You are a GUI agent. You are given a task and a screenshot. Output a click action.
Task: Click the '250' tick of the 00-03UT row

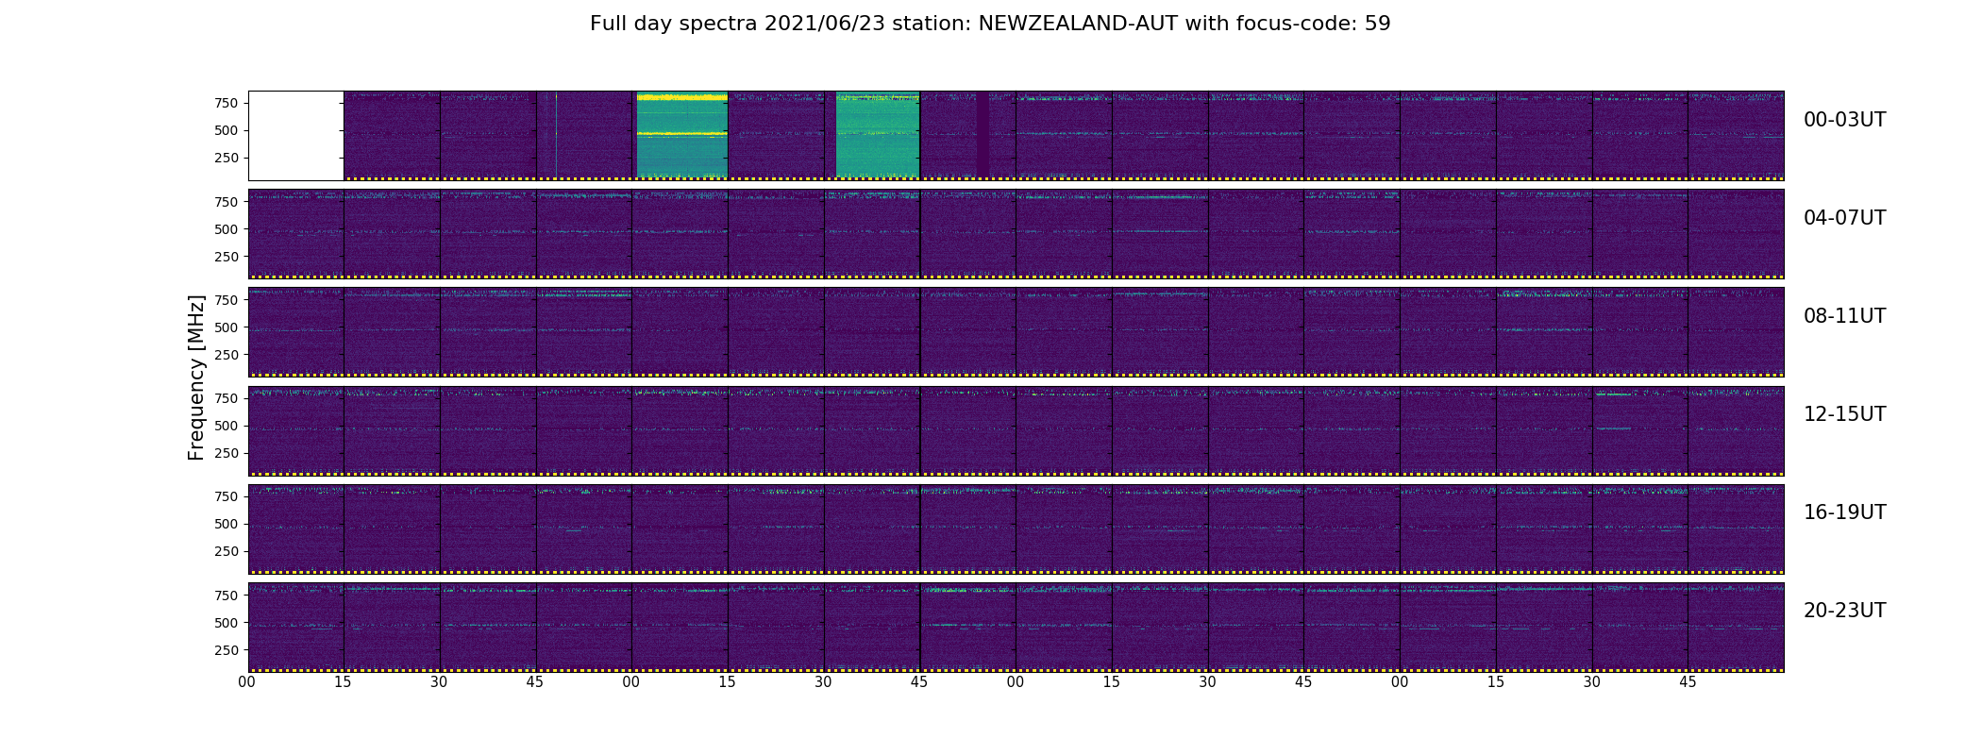coord(227,158)
